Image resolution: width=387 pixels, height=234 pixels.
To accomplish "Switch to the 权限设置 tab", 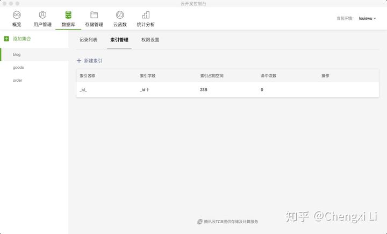I will tap(150, 40).
